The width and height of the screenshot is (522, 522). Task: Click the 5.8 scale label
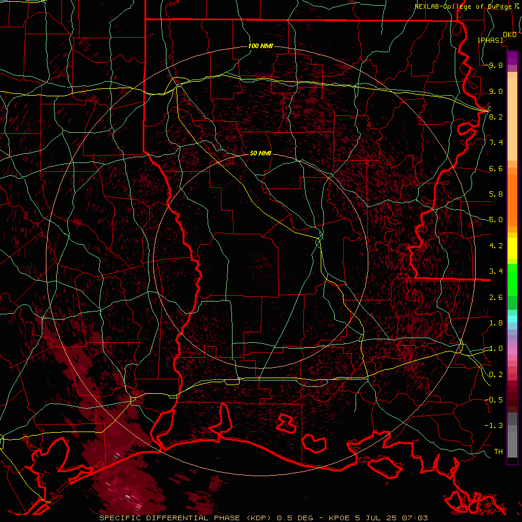pos(496,194)
